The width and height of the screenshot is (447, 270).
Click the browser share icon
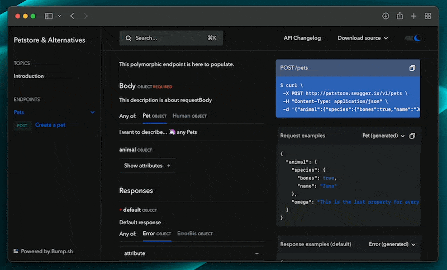[400, 16]
